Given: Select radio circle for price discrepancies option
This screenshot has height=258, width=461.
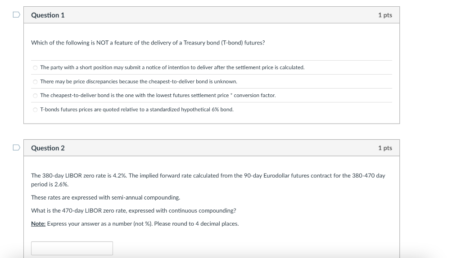Looking at the screenshot, I should point(35,82).
